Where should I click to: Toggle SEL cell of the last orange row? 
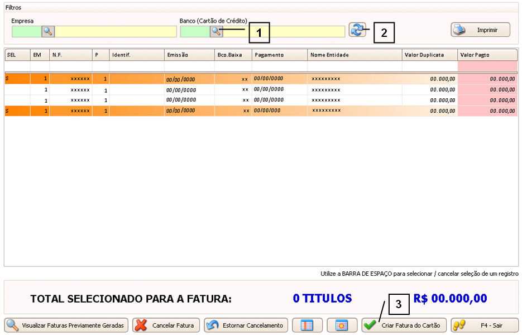(x=17, y=111)
